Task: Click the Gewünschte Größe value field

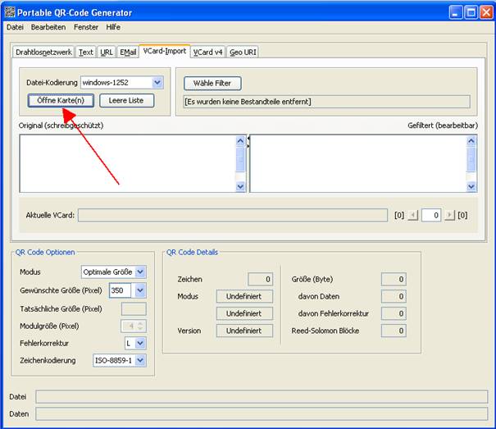Action: [120, 290]
